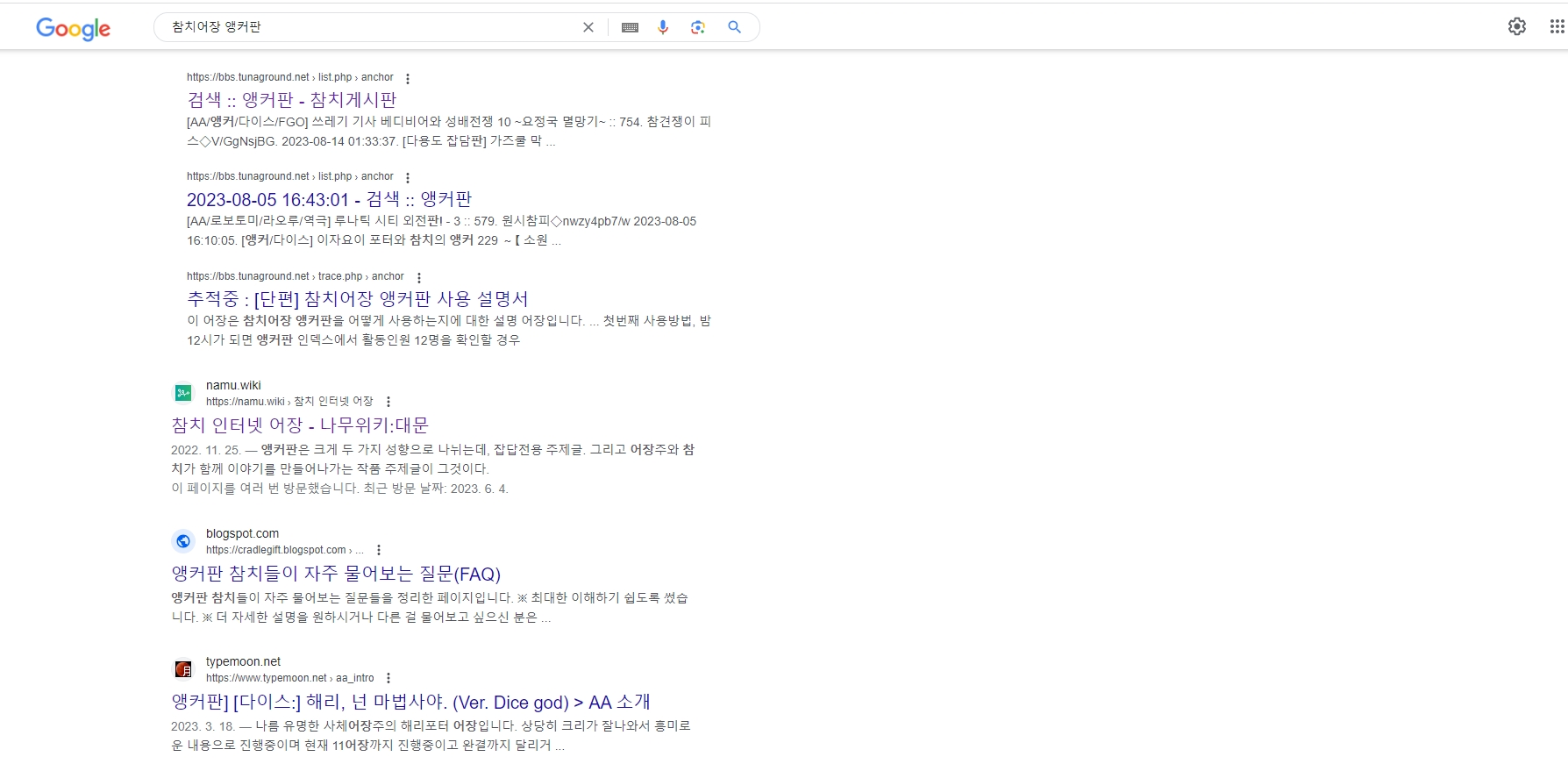Clear the search box text
The height and width of the screenshot is (771, 1568).
[588, 27]
